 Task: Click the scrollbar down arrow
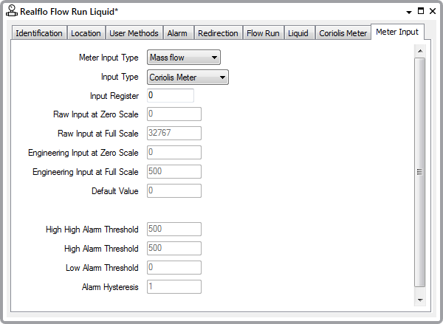point(420,300)
